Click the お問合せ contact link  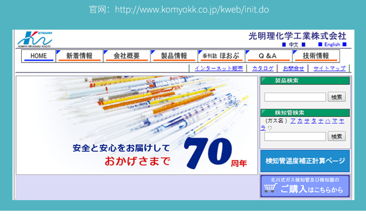pos(293,69)
